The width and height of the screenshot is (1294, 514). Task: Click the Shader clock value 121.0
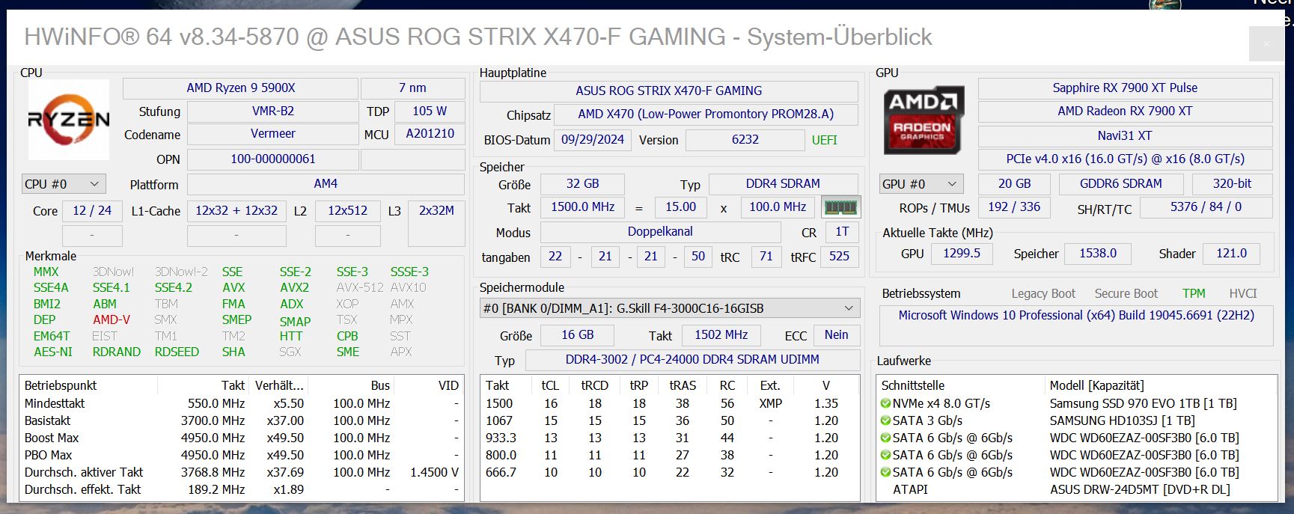[1231, 254]
